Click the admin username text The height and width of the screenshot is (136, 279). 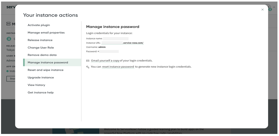pos(102,47)
